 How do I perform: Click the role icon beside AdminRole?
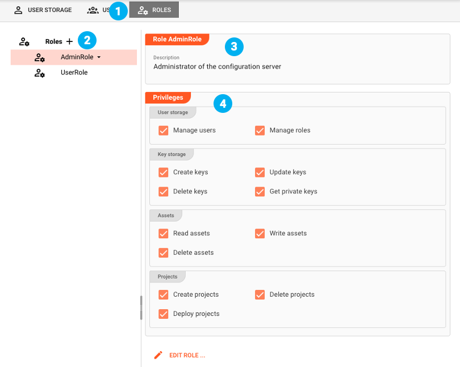point(40,57)
